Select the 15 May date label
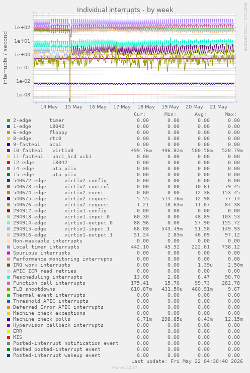 tap(73, 107)
